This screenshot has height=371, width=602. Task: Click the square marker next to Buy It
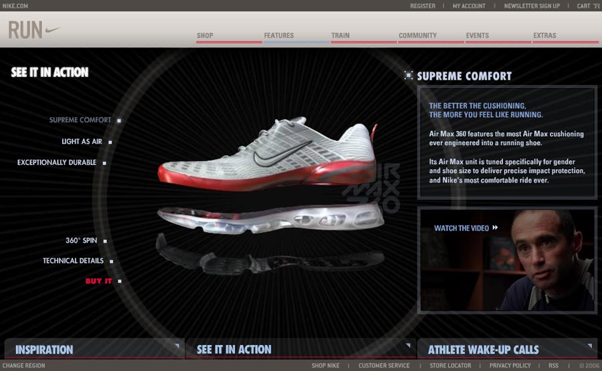coord(119,281)
